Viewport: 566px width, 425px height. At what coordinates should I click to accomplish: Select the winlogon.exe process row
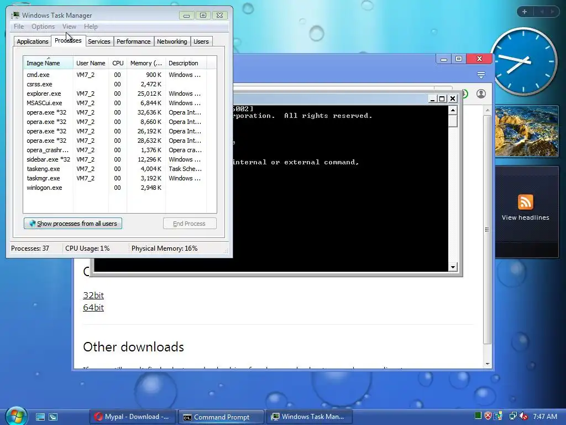[115, 188]
